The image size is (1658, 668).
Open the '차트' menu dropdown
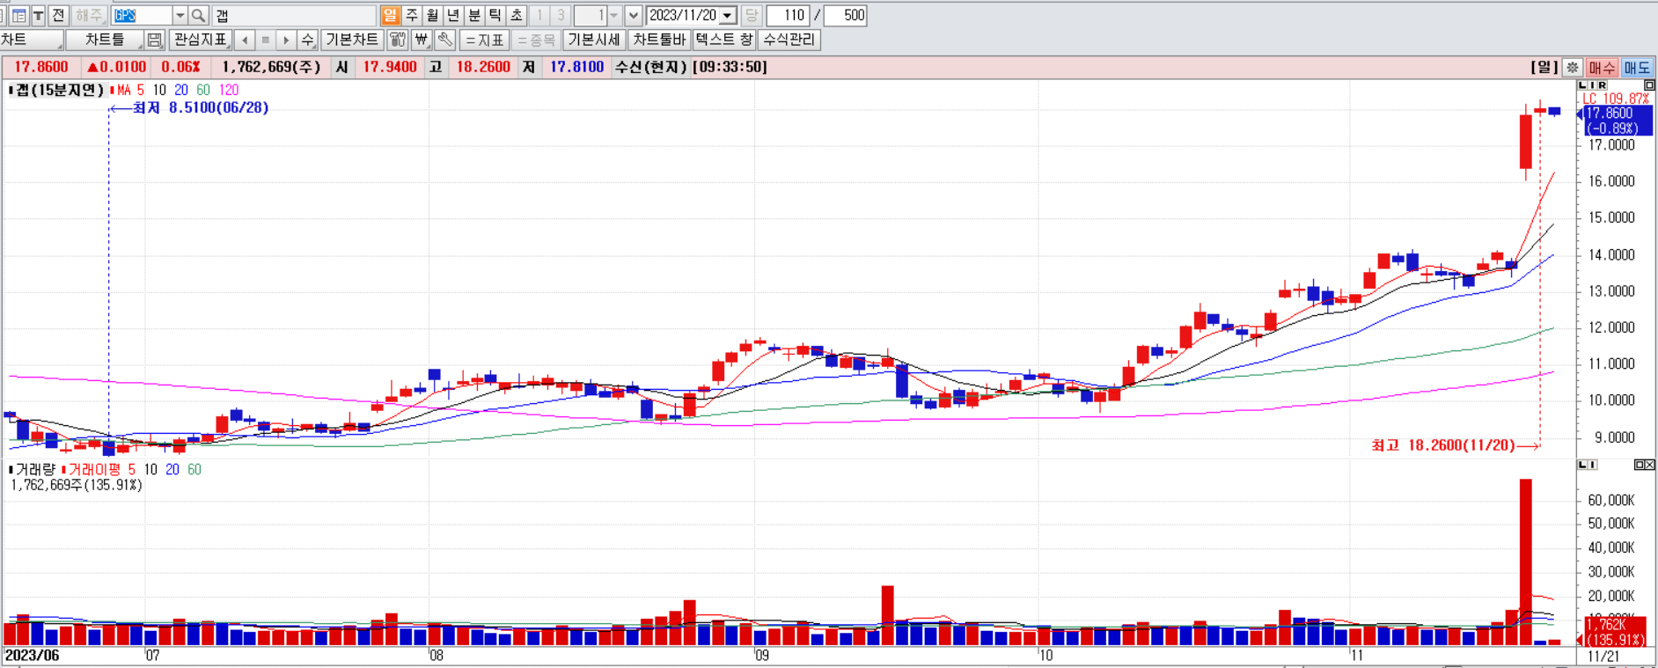32,40
